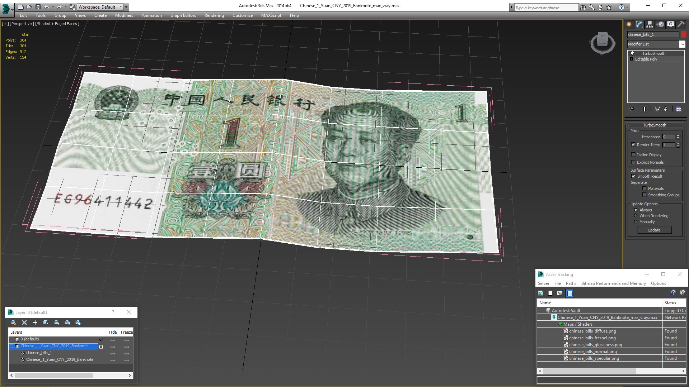Click the binoculars search icon
689x387 pixels.
[x=583, y=7]
